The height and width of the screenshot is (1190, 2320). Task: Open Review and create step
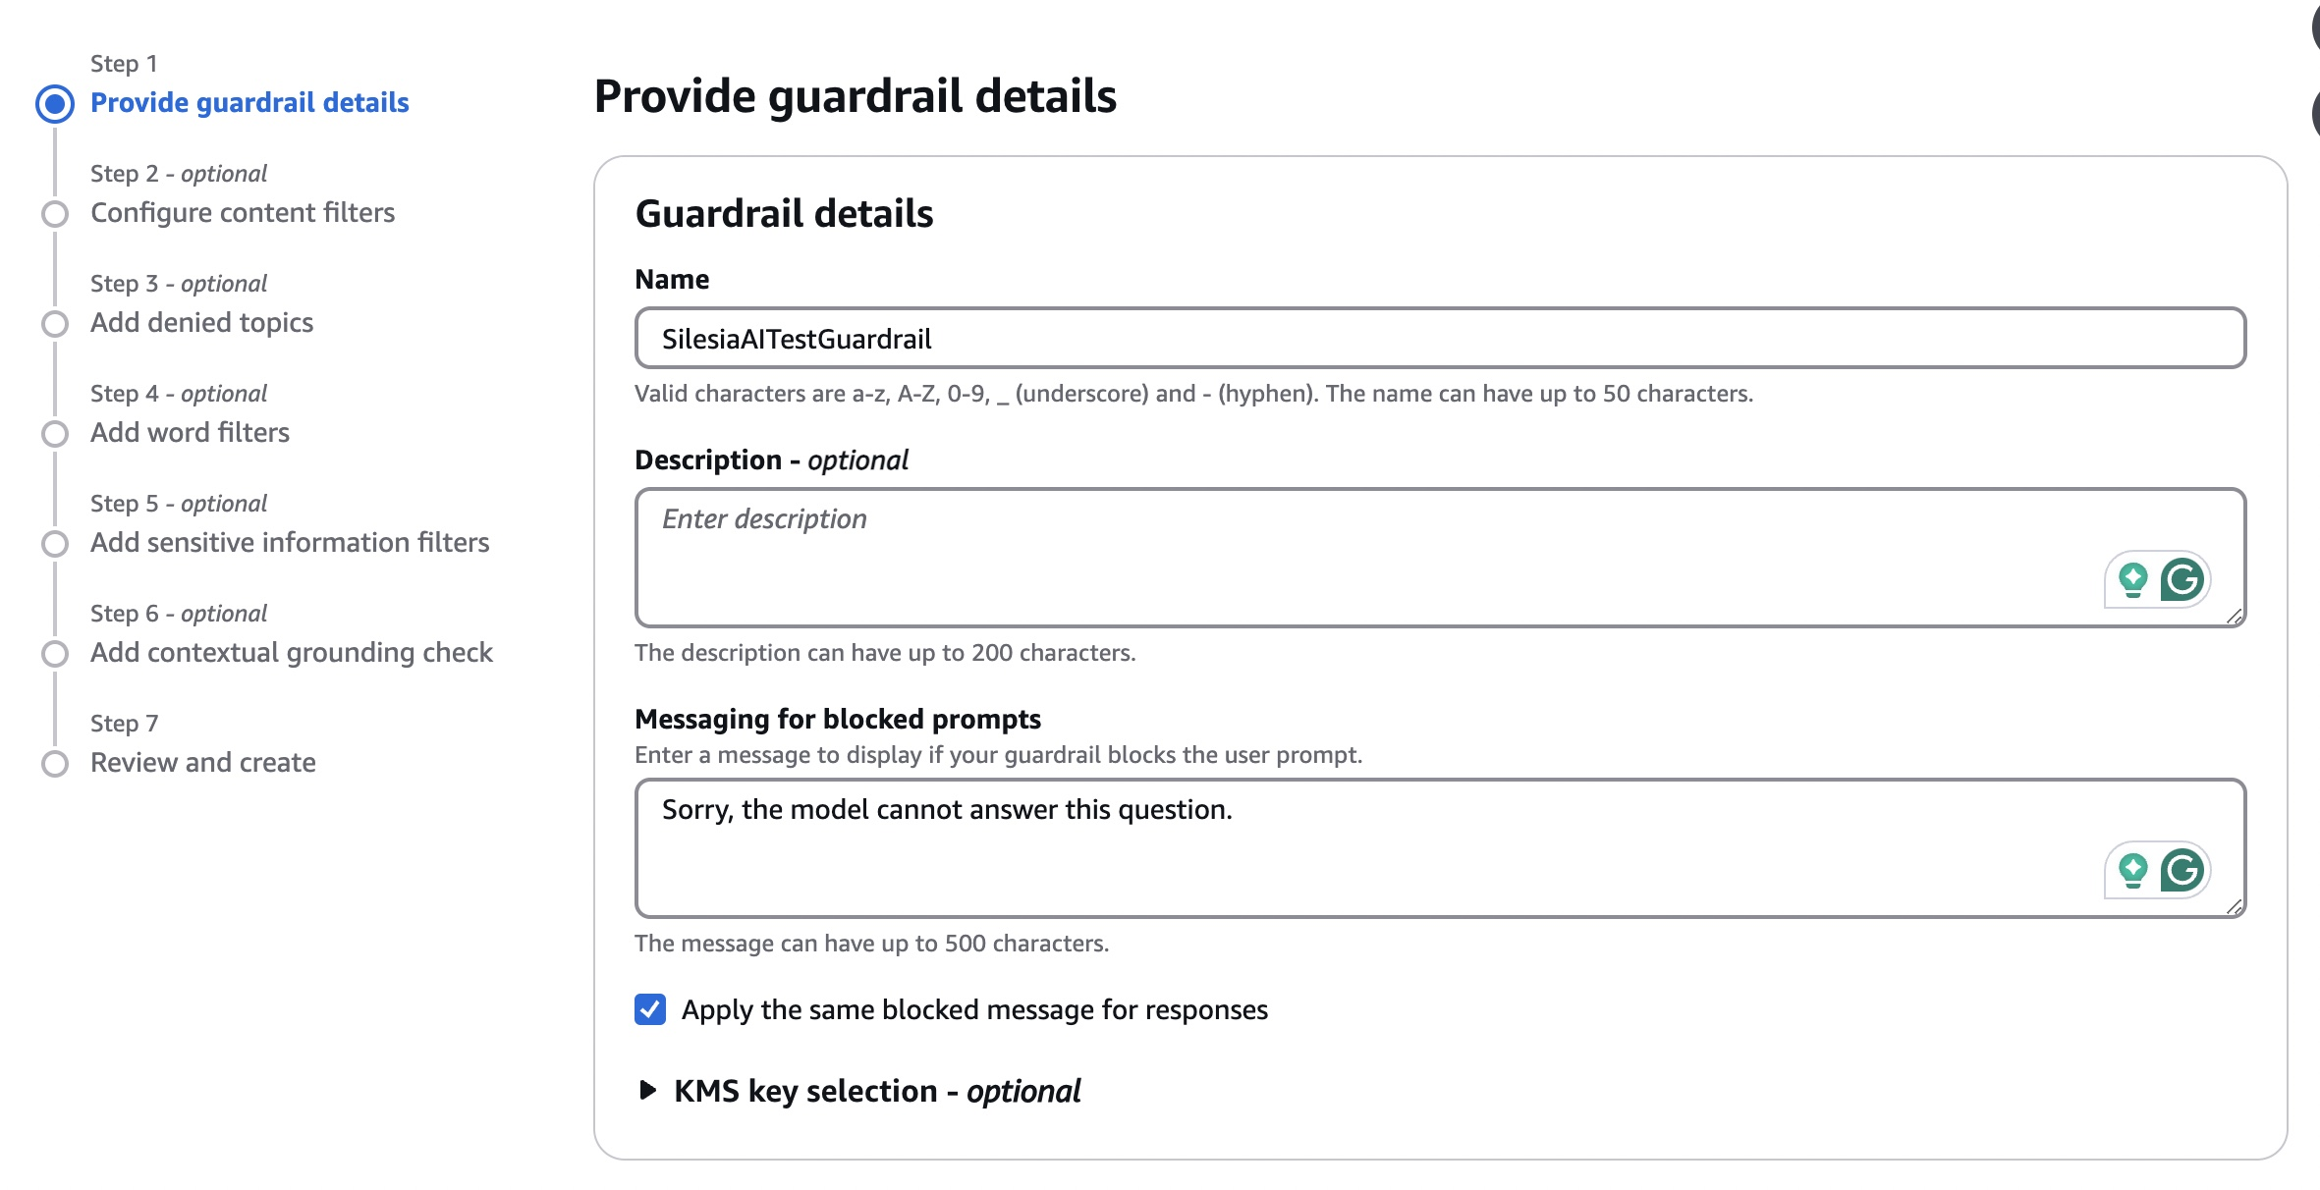[203, 762]
